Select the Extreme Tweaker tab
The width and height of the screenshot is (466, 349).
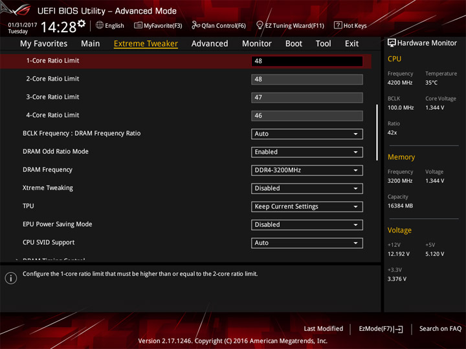(146, 44)
